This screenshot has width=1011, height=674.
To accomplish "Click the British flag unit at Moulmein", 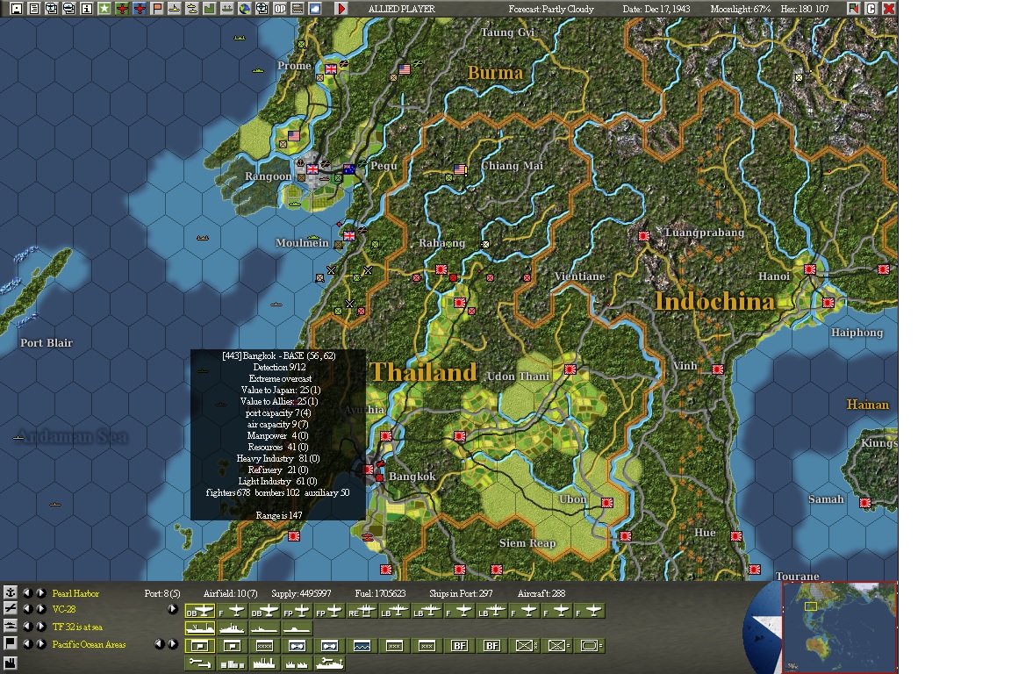I will click(348, 235).
